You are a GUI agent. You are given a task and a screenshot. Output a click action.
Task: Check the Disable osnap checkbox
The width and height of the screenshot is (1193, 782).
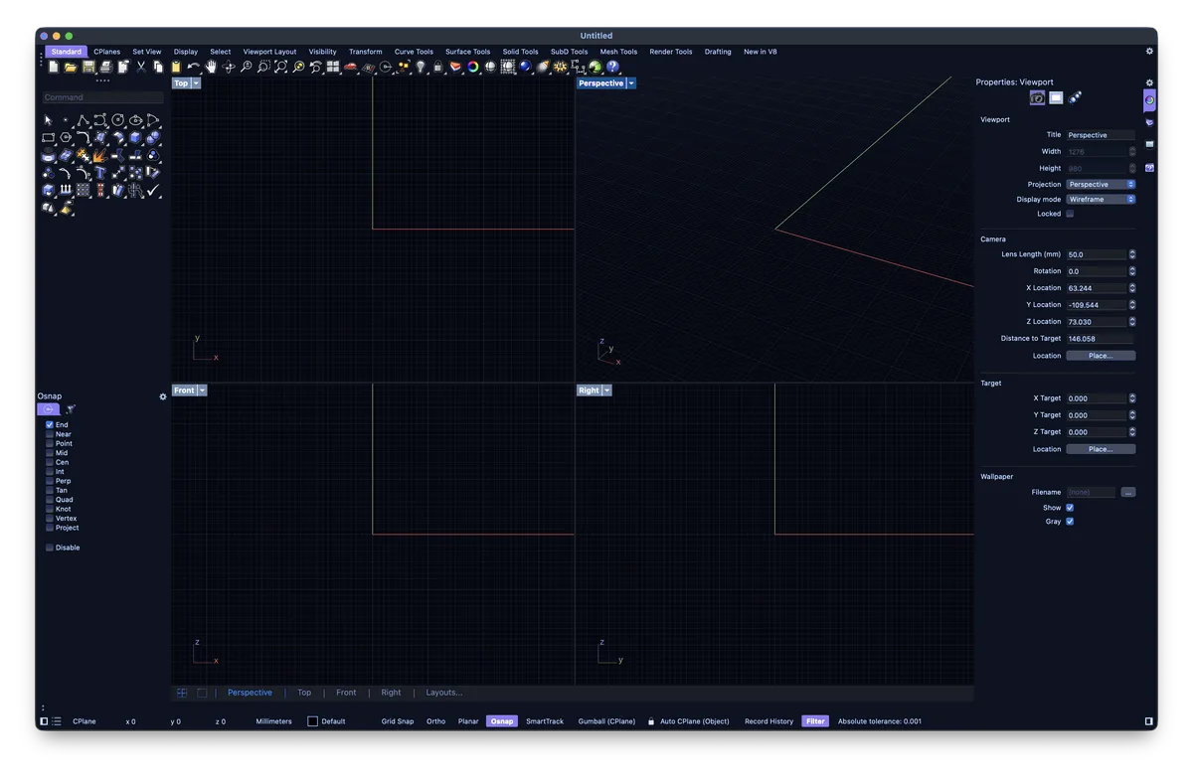50,547
